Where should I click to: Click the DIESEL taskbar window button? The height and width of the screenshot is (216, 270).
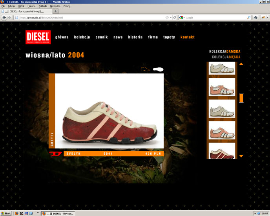[58, 214]
